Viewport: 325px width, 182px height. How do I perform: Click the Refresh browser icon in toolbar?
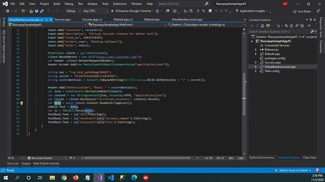tap(157, 11)
